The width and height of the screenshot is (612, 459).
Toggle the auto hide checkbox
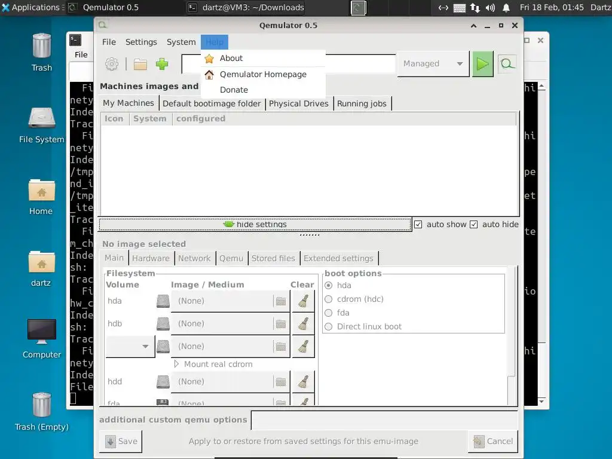(x=473, y=225)
